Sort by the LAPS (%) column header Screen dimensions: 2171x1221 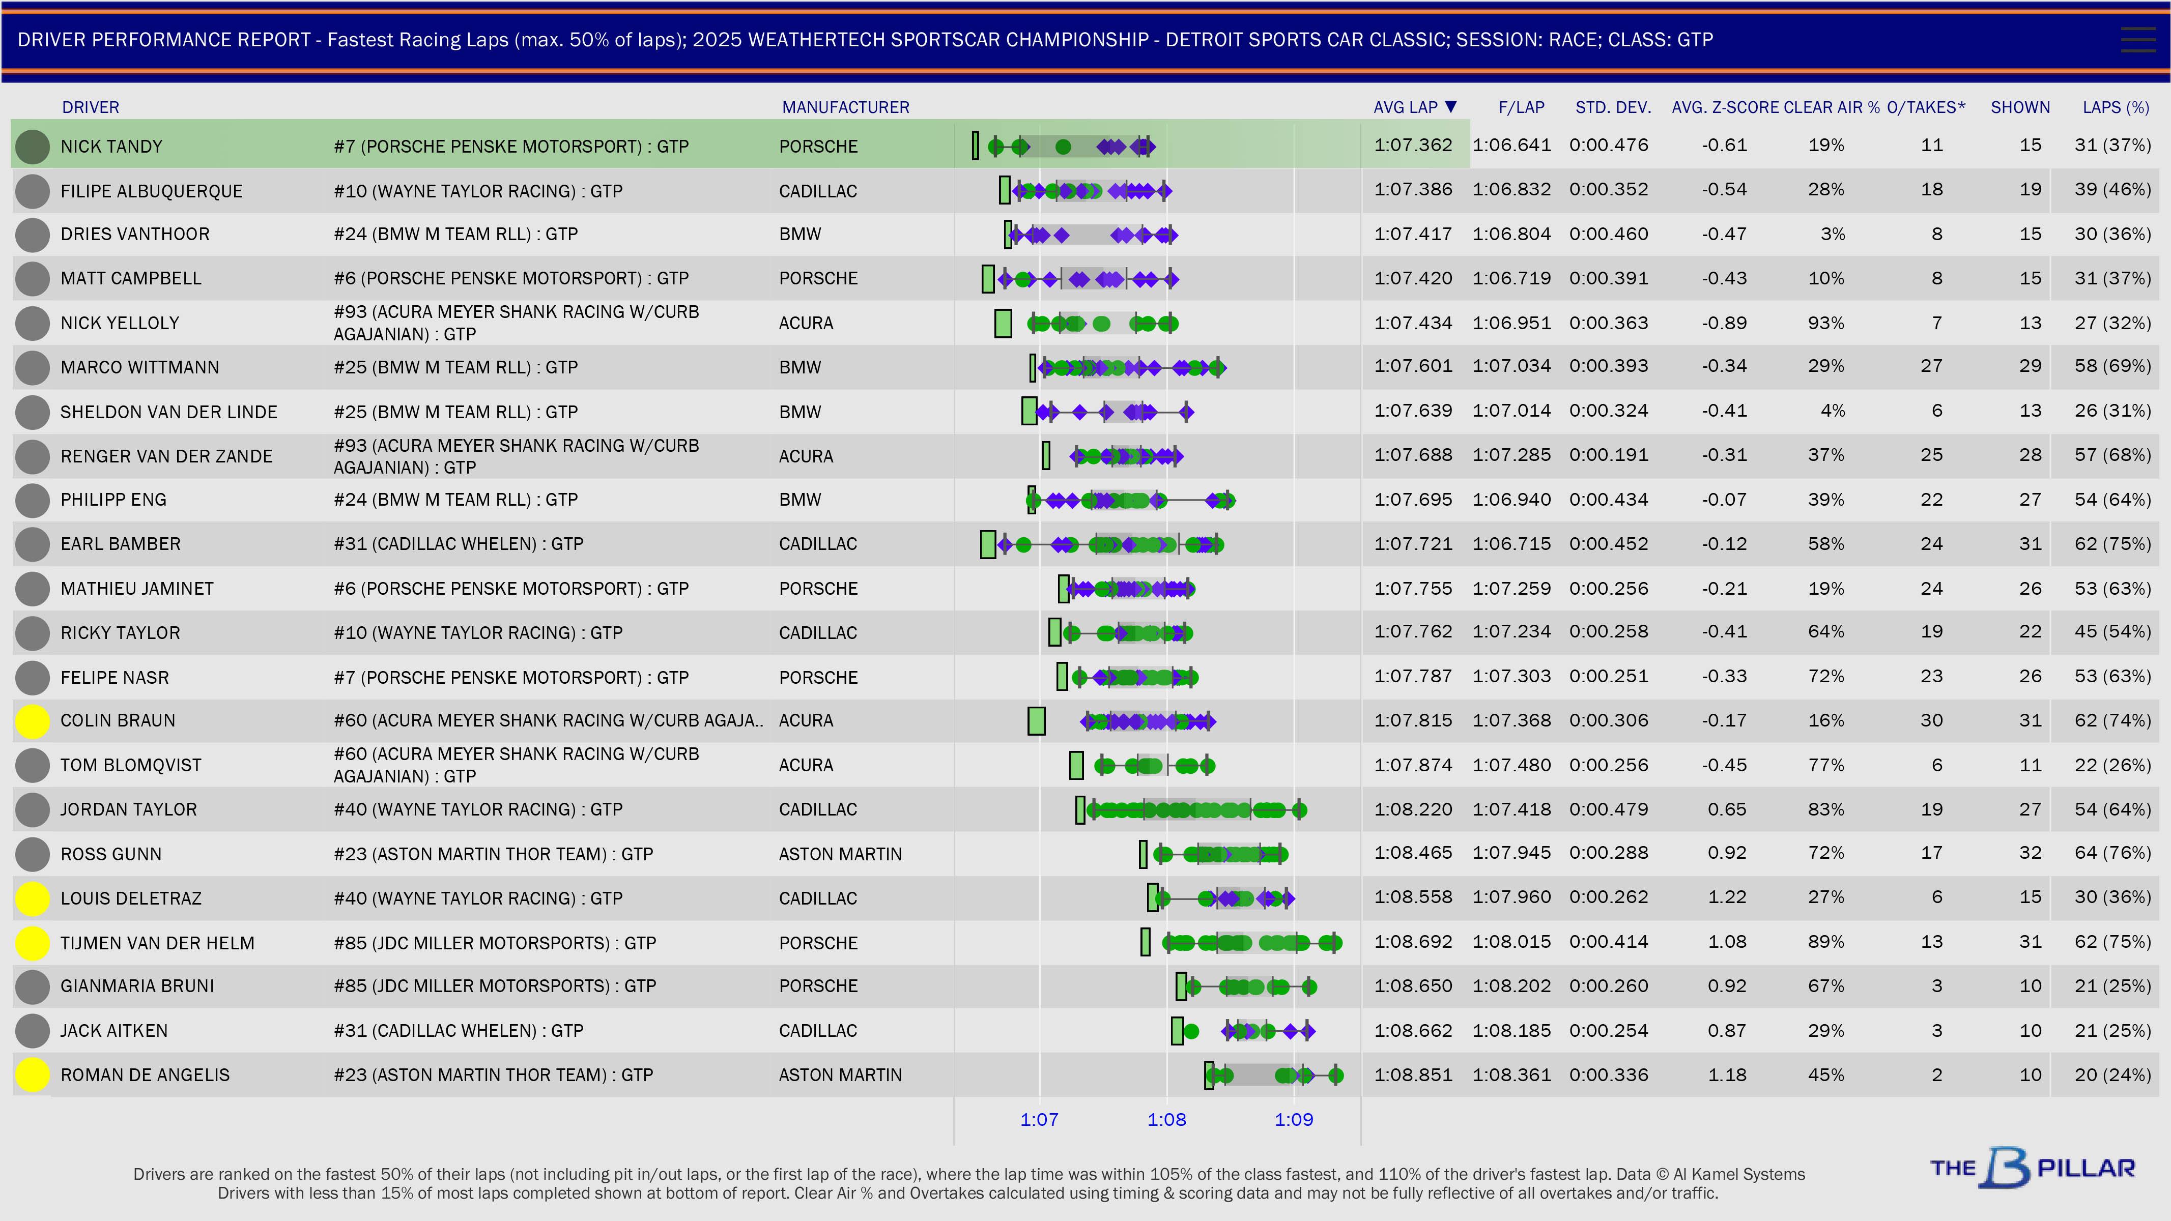pos(2116,107)
